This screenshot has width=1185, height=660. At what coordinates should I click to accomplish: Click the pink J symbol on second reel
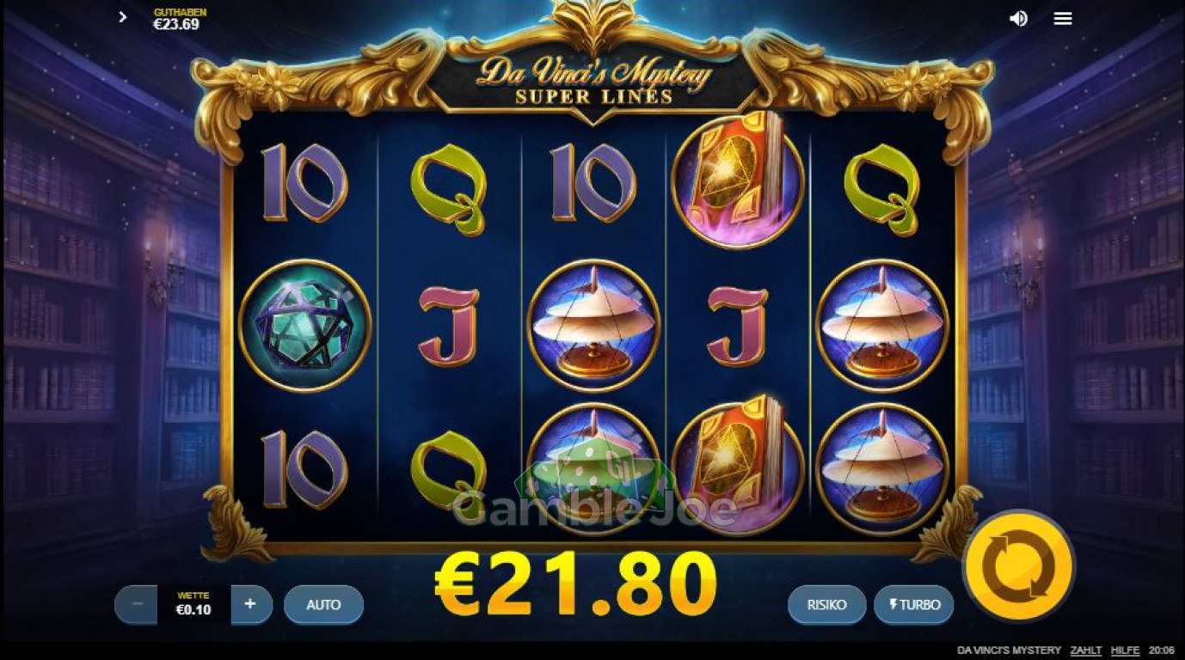(x=449, y=326)
